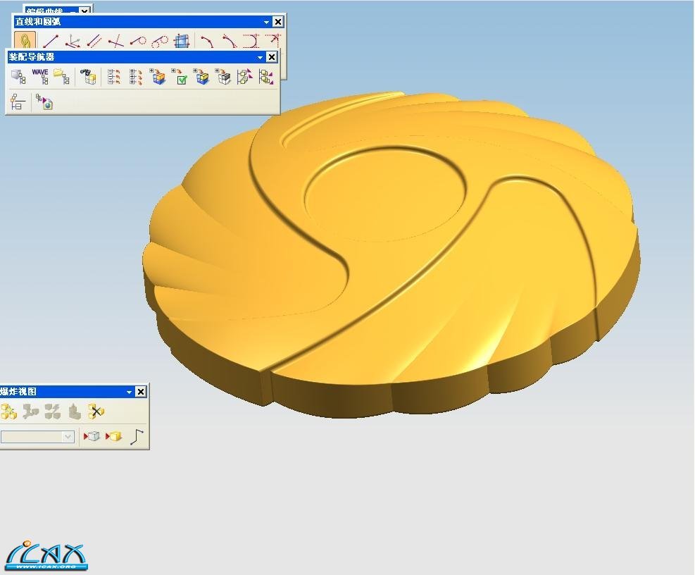
Task: Click the expand-all tree arrows icon
Action: click(x=136, y=76)
